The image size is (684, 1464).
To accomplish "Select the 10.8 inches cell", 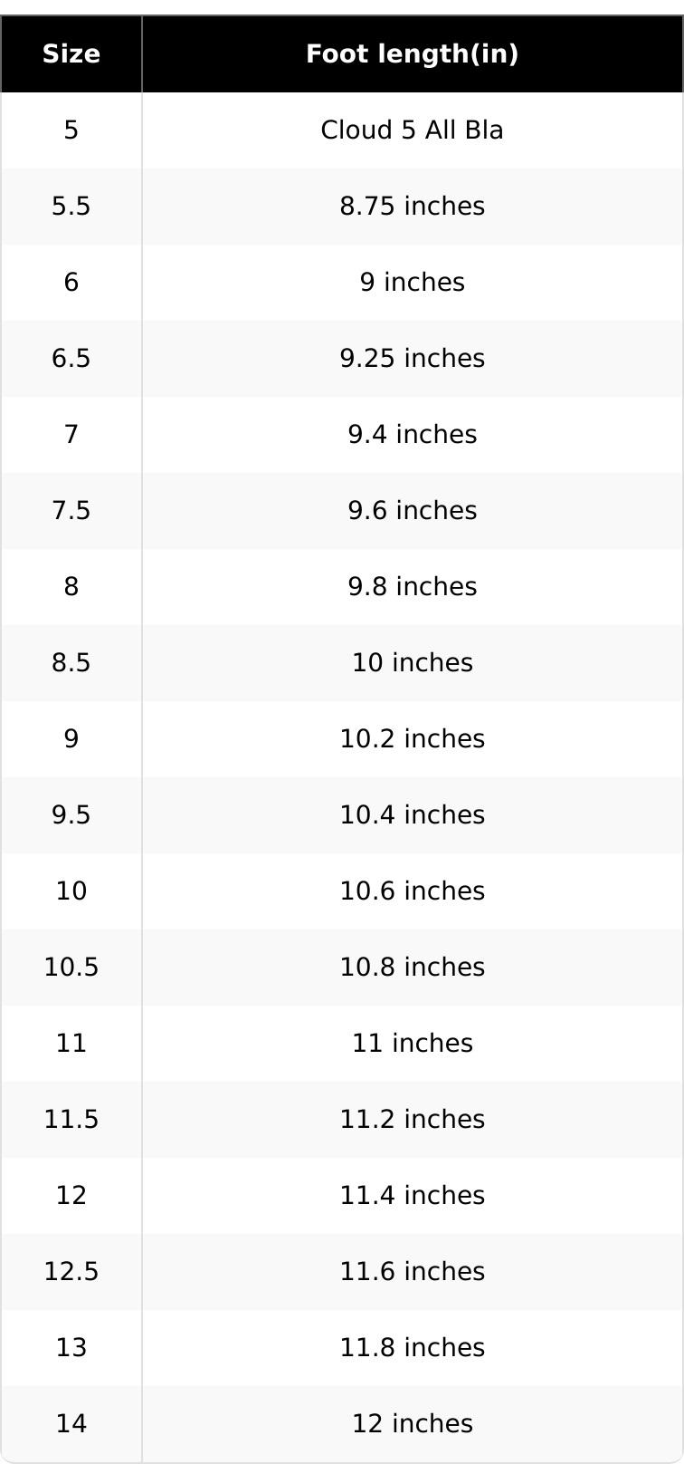I will [412, 968].
